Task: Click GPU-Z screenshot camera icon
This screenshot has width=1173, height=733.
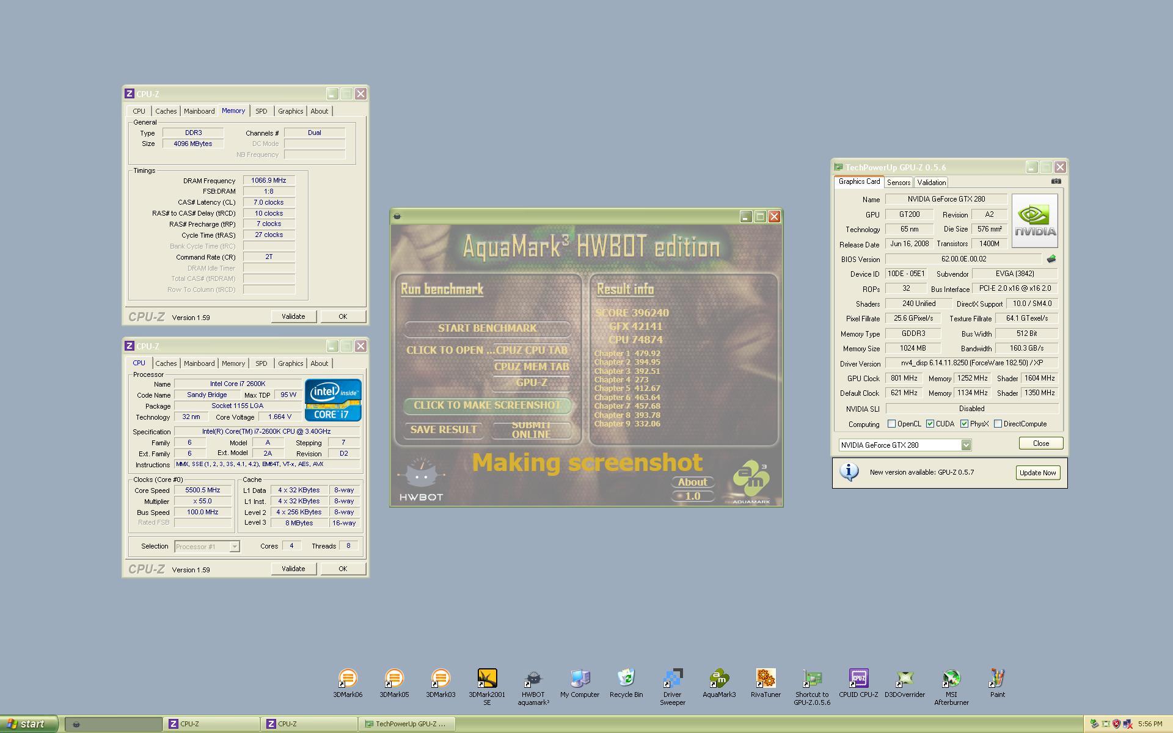Action: [x=1056, y=181]
